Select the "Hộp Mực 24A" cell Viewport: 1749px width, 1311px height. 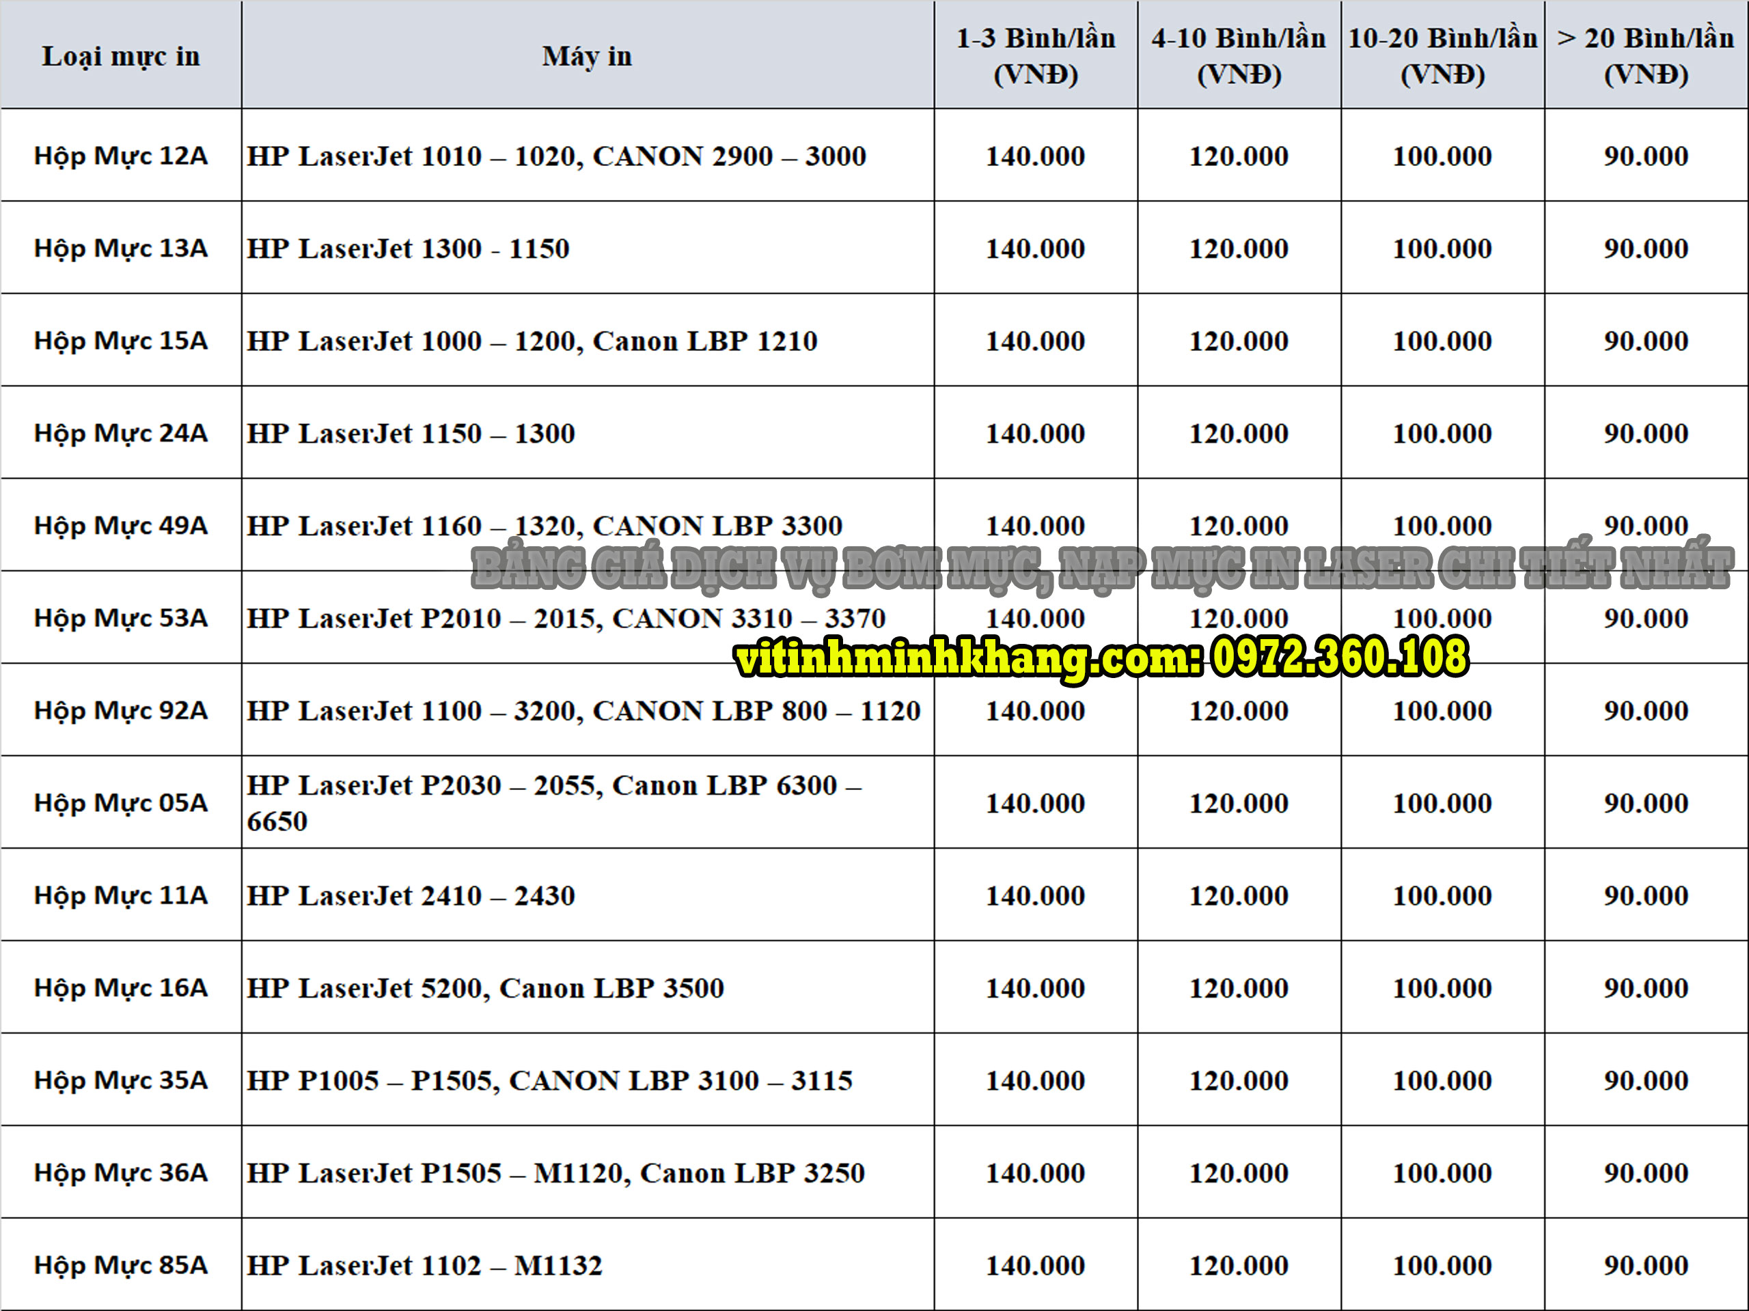click(x=121, y=433)
